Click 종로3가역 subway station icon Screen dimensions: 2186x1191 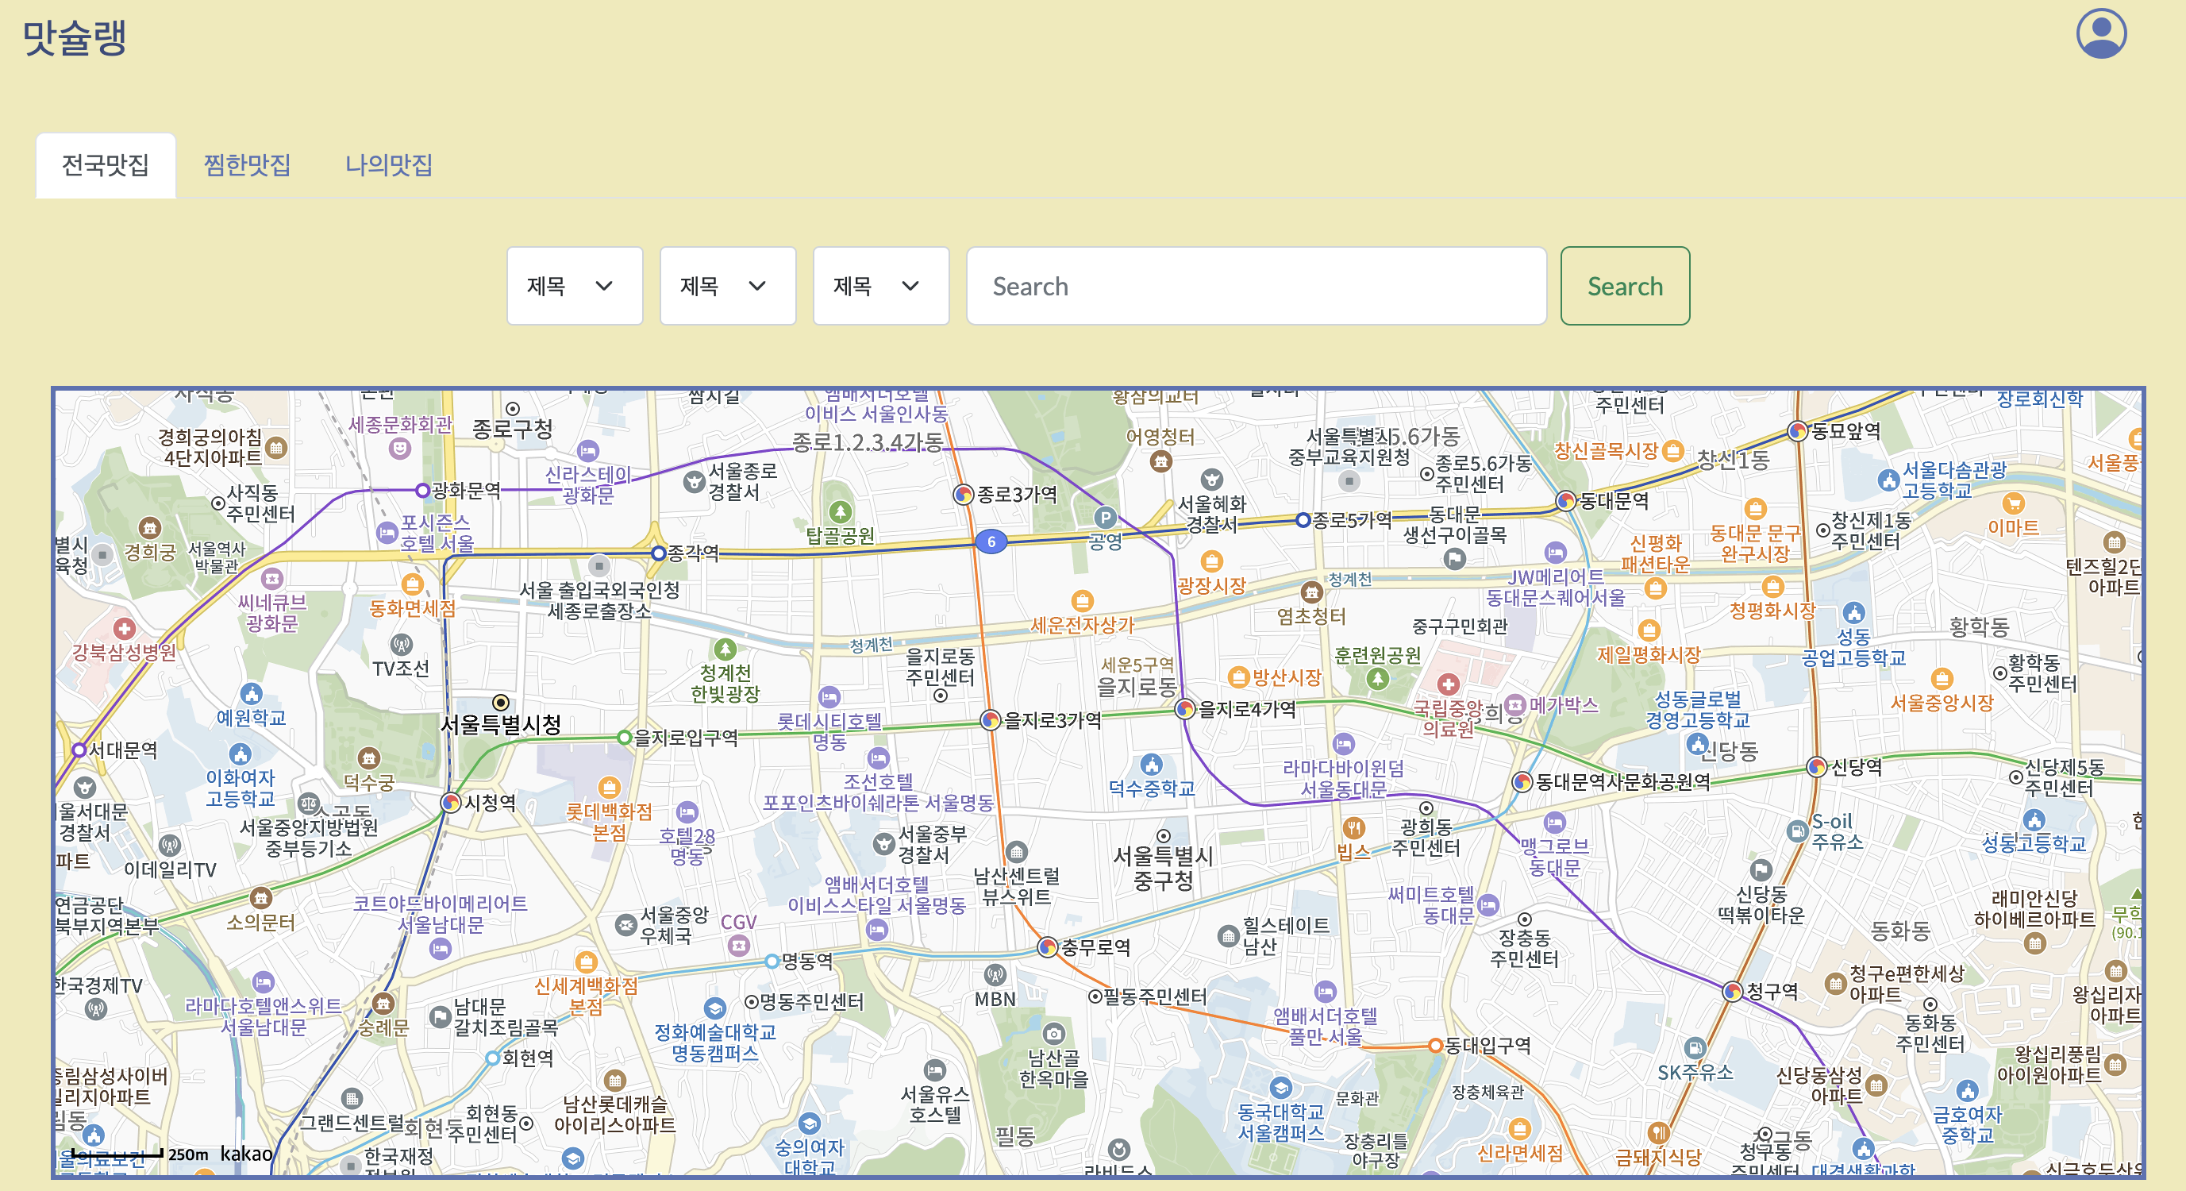pyautogui.click(x=962, y=494)
